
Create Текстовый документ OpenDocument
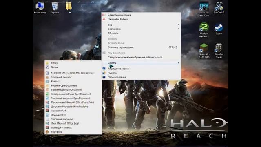(73, 98)
